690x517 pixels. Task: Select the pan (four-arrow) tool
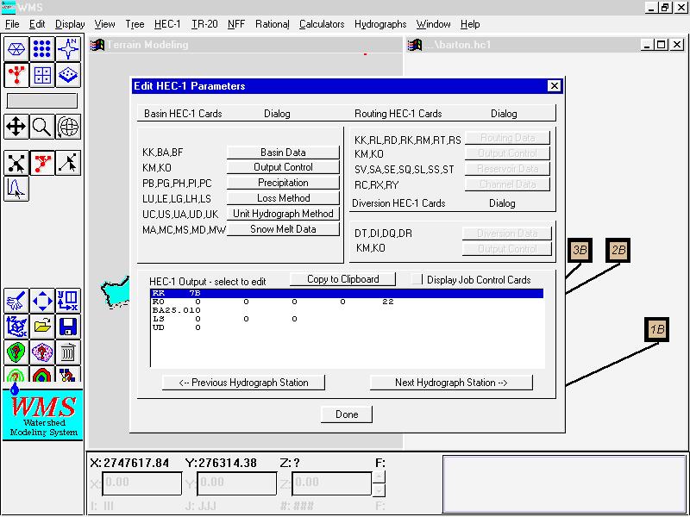coord(16,128)
